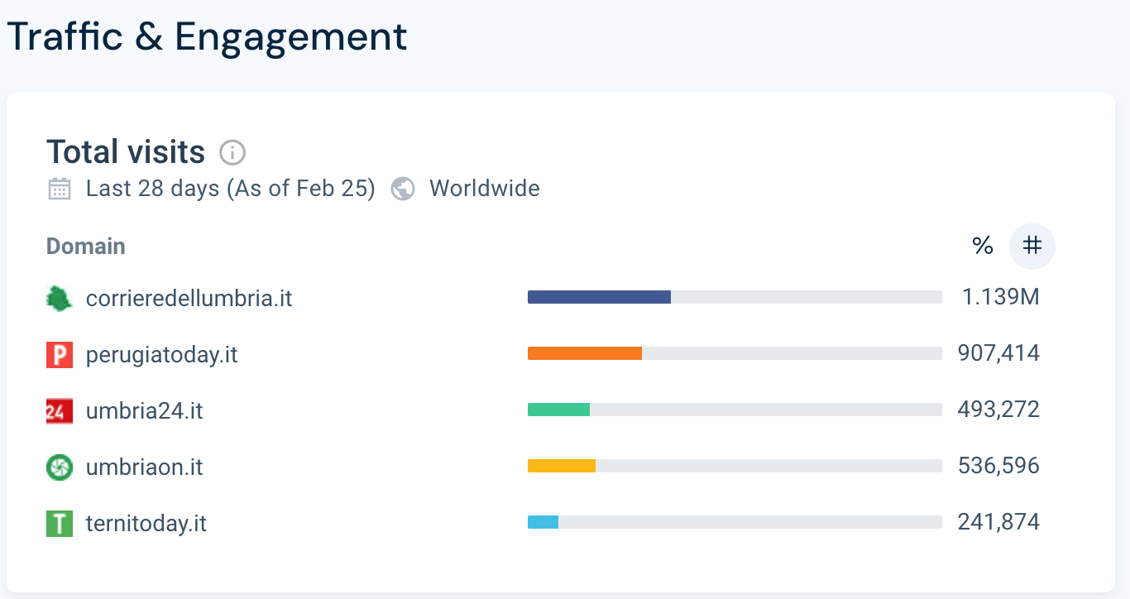1130x599 pixels.
Task: Click the corrieredellumbria.it favicon
Action: (60, 298)
